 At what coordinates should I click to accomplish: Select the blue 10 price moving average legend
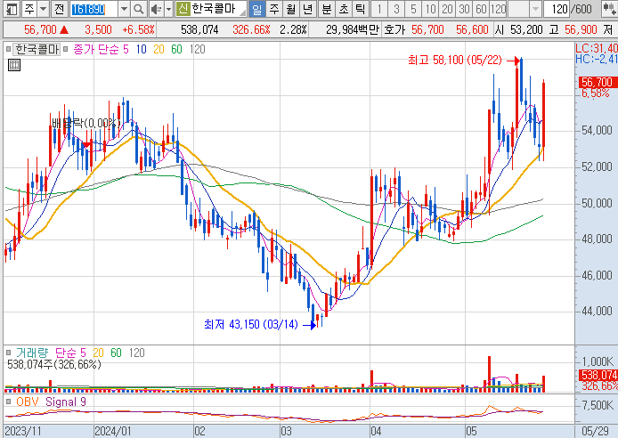point(141,49)
